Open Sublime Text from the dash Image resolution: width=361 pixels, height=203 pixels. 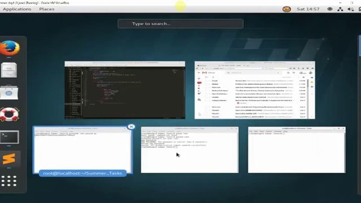[x=9, y=159]
